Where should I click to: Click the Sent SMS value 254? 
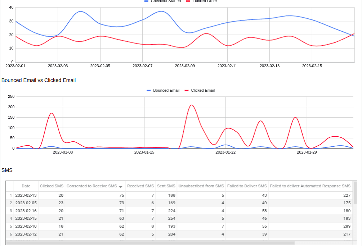point(171,218)
